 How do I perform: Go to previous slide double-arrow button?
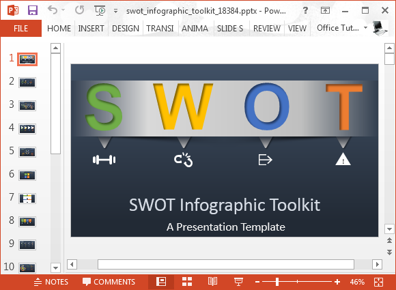pos(389,241)
